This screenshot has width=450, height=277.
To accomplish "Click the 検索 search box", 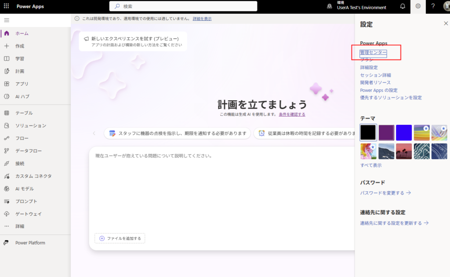I will pyautogui.click(x=183, y=7).
